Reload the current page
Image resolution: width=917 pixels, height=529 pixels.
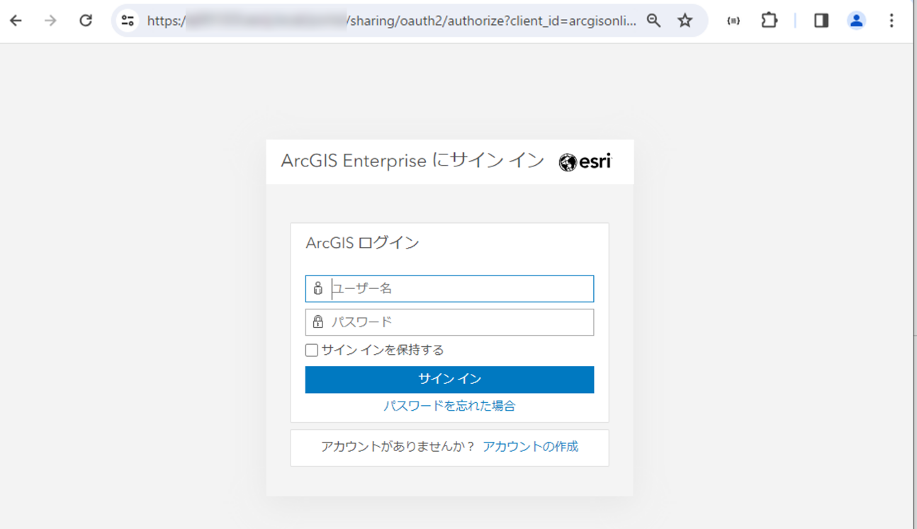click(86, 21)
